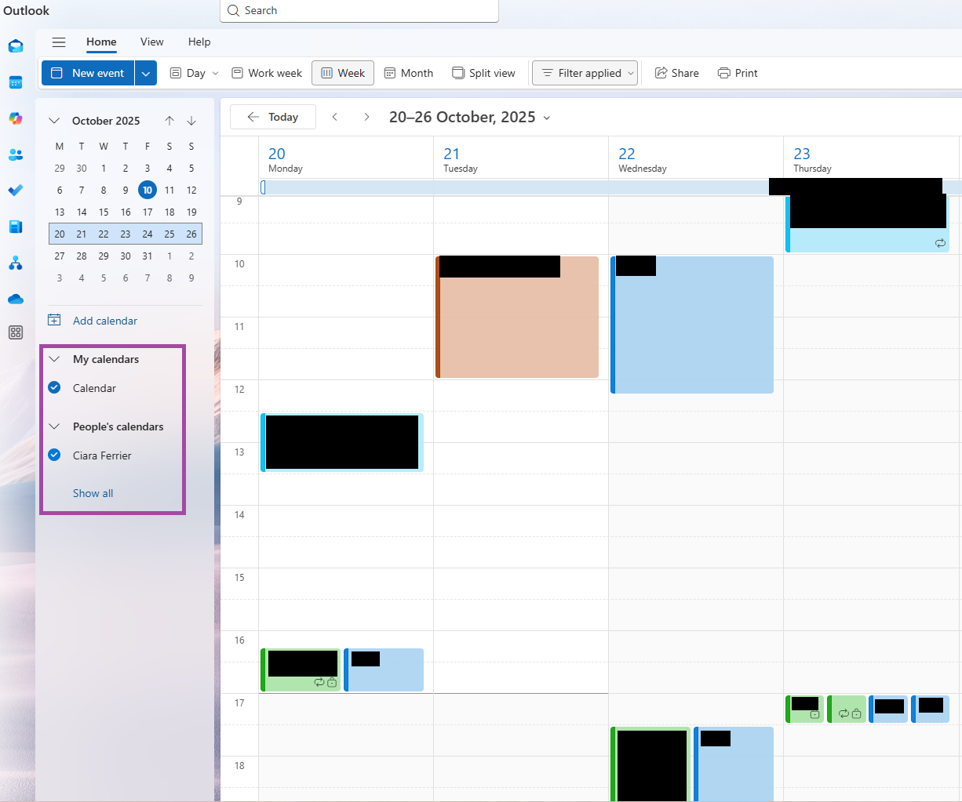
Task: Open Mail in the left app rail
Action: pos(16,46)
